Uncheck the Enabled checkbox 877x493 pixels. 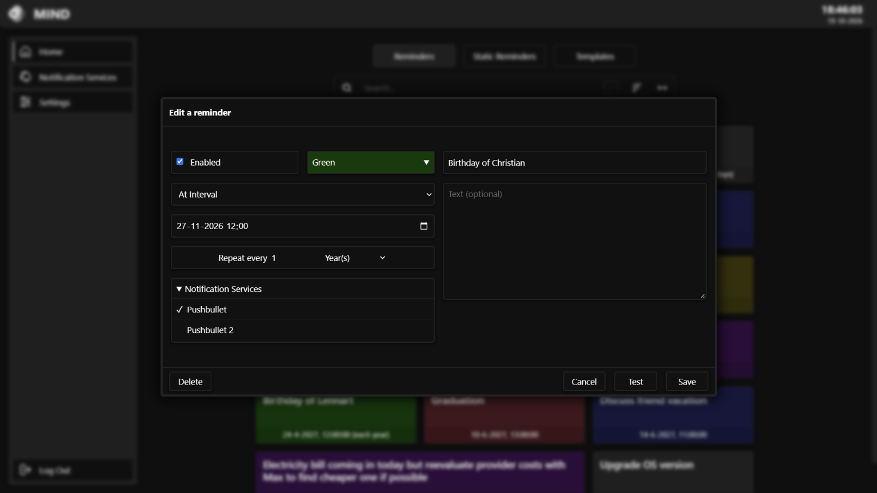click(x=180, y=162)
